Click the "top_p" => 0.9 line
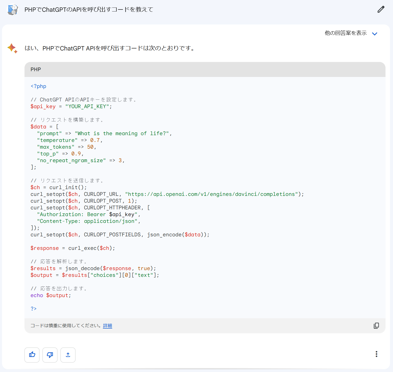The image size is (393, 372). tap(60, 154)
